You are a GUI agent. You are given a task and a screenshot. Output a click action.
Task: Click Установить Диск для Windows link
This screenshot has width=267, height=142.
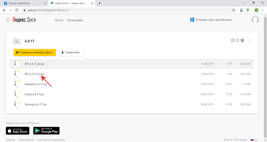[211, 20]
